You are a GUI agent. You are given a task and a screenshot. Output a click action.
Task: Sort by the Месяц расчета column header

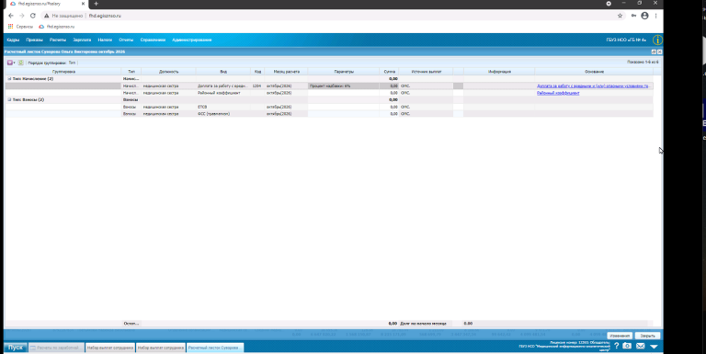coord(287,72)
